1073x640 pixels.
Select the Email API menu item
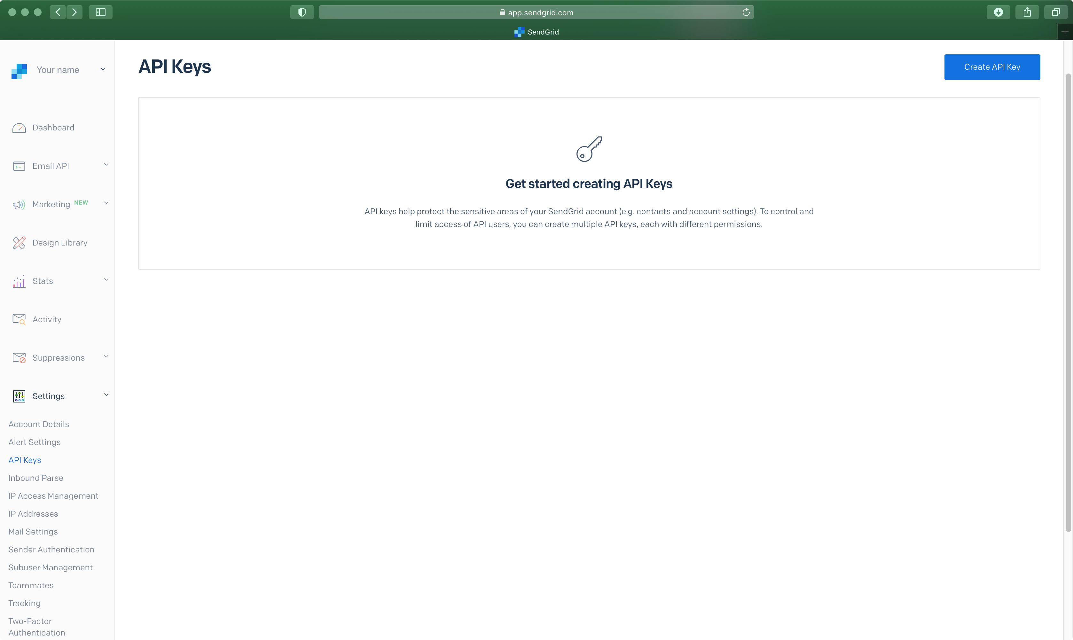51,166
